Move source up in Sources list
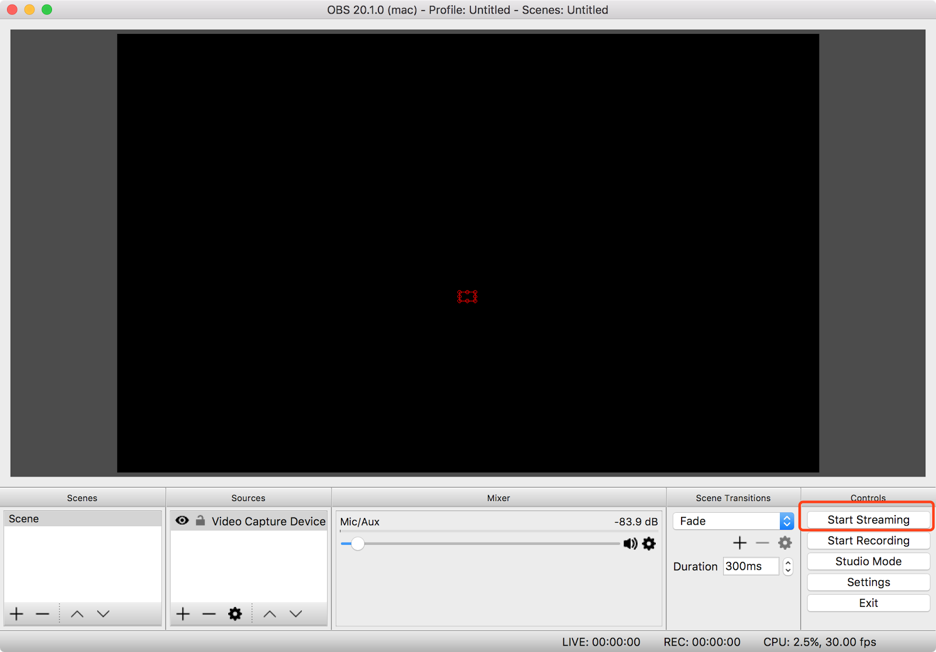936x652 pixels. (270, 613)
